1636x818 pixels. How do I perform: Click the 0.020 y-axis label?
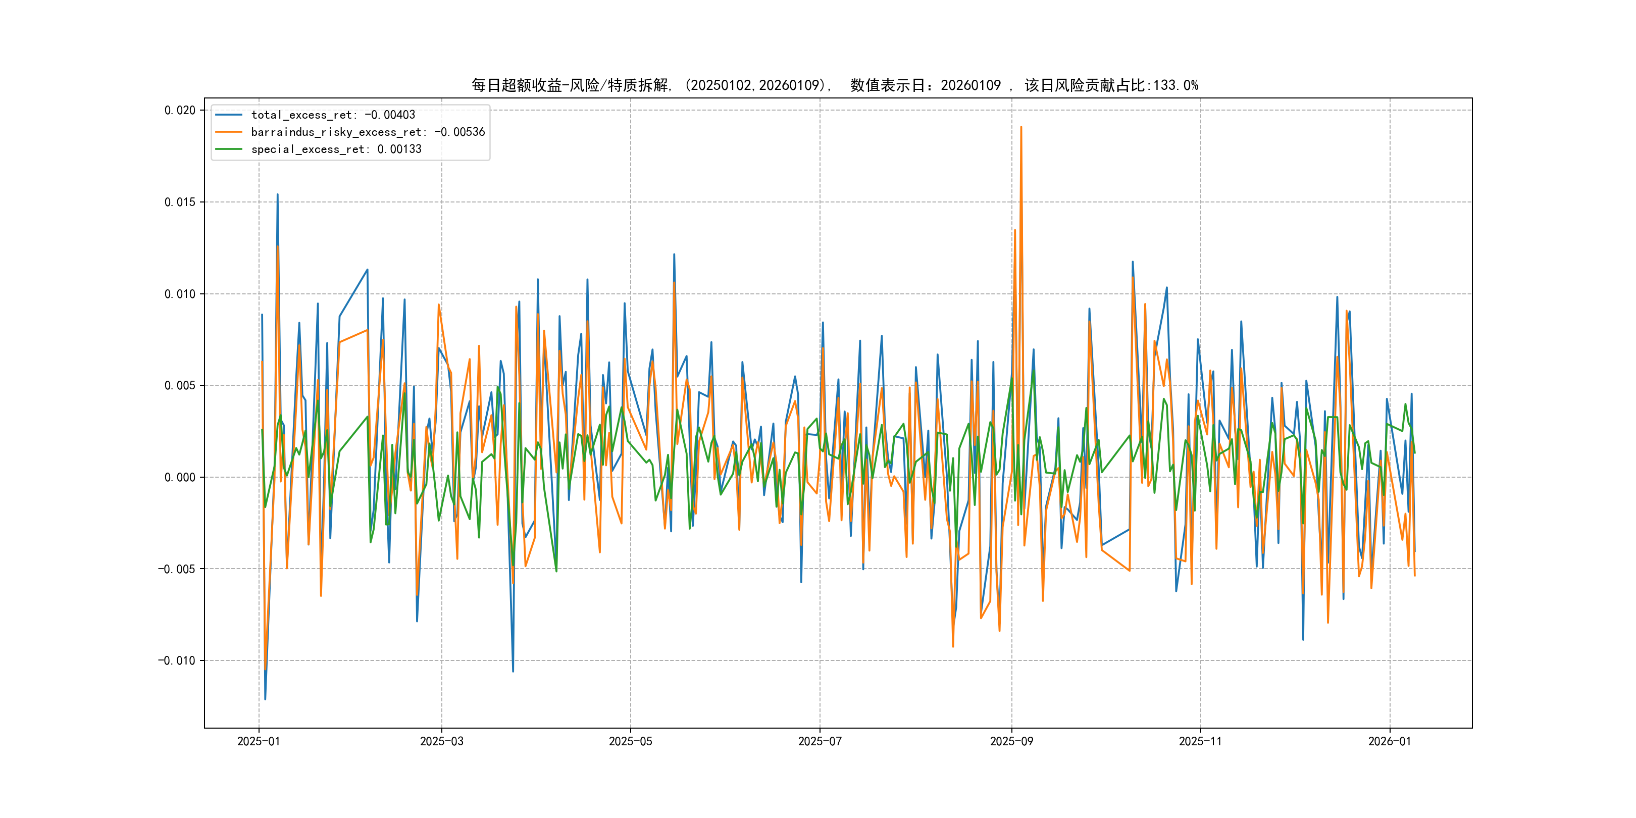click(180, 111)
